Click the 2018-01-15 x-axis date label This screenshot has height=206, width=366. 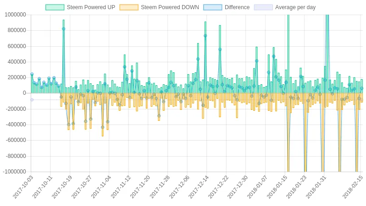coord(277,187)
